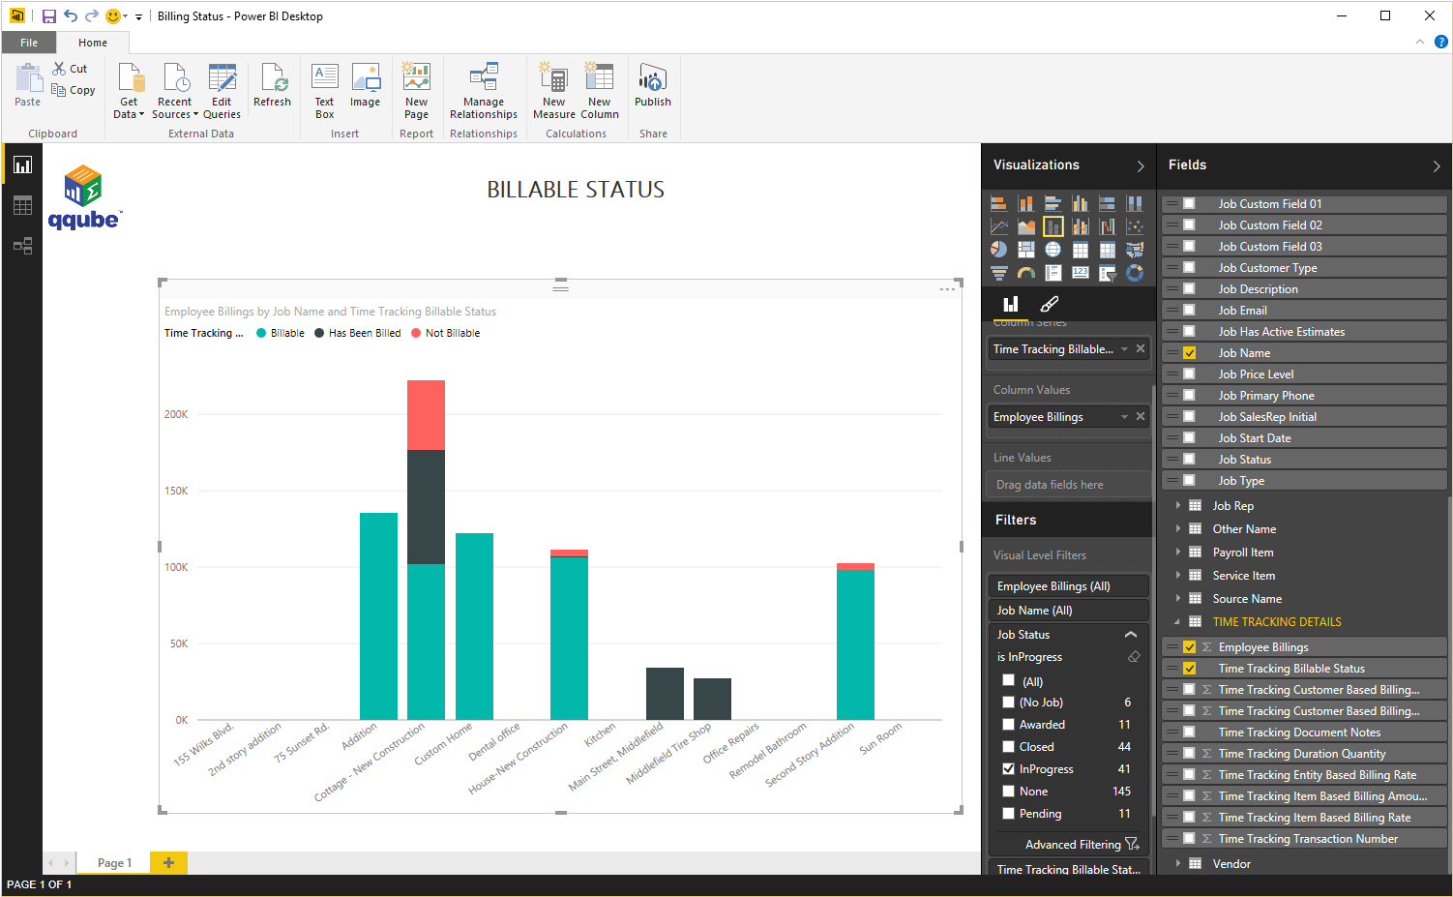Choose the card 123 visualization
Image resolution: width=1453 pixels, height=897 pixels.
[x=1081, y=273]
